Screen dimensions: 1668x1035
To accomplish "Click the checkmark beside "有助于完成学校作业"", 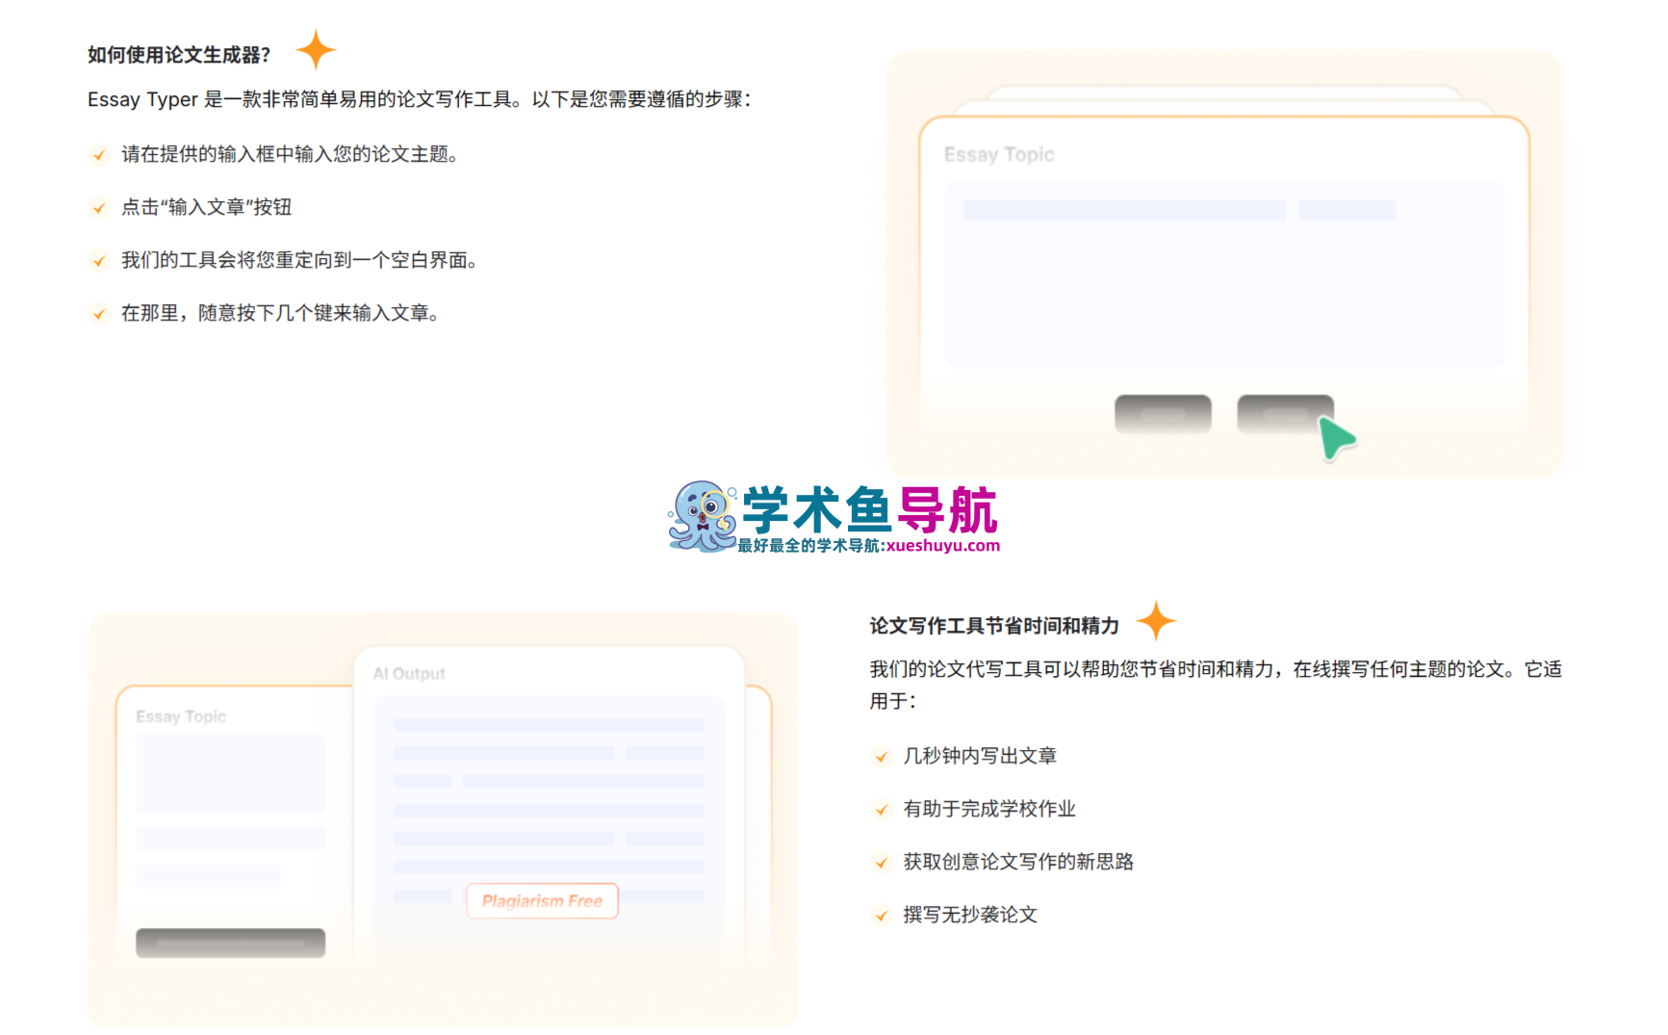I will 882,810.
